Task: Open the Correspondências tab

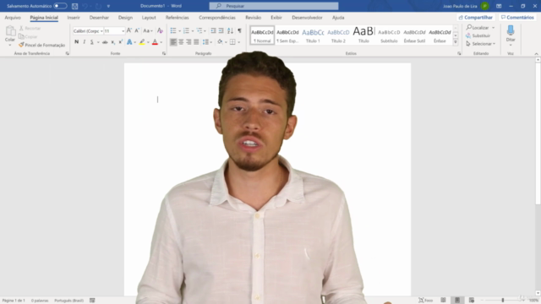Action: (217, 18)
